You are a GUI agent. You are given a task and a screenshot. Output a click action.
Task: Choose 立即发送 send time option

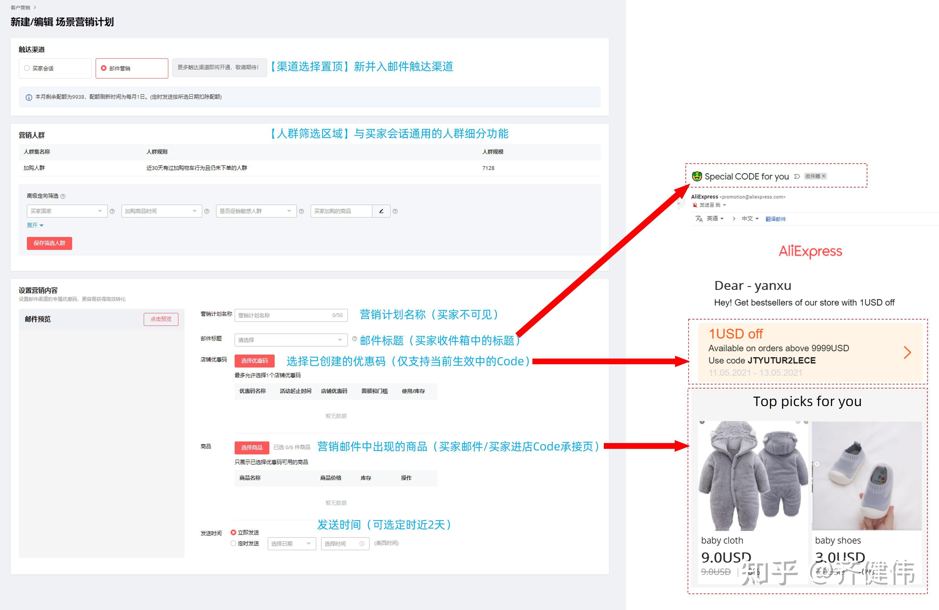(233, 532)
